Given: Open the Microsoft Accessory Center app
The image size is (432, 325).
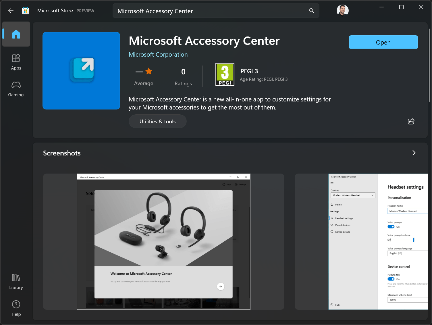Looking at the screenshot, I should pyautogui.click(x=383, y=42).
